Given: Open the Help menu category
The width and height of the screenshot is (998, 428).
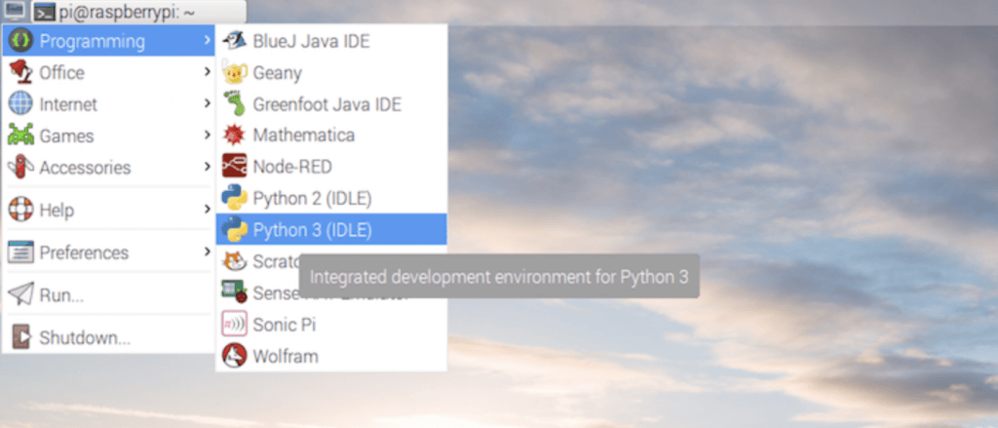Looking at the screenshot, I should tap(109, 210).
